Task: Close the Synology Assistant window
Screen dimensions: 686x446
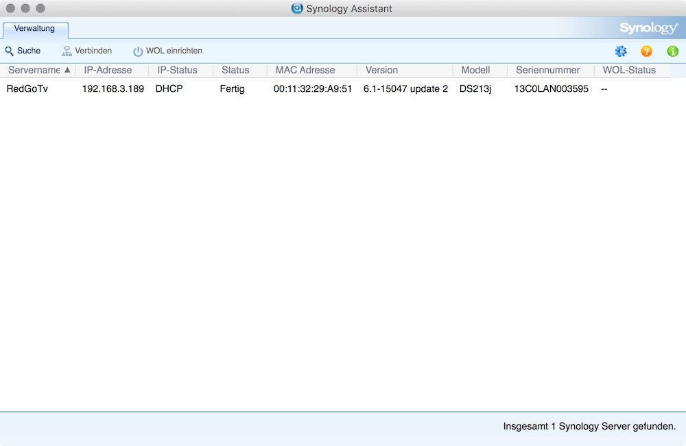Action: (x=11, y=8)
